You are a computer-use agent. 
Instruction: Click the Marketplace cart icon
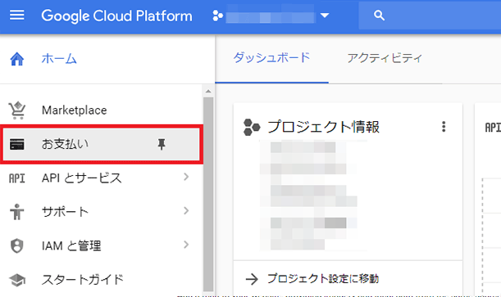tap(17, 110)
